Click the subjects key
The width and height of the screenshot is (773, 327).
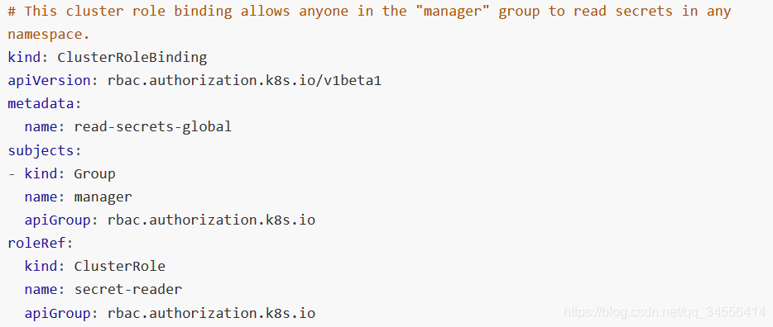point(41,150)
